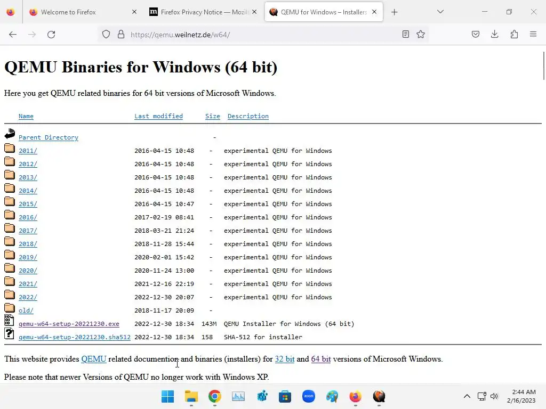Click the date 2022-12-30 20:07
546x409 pixels.
tap(164, 297)
